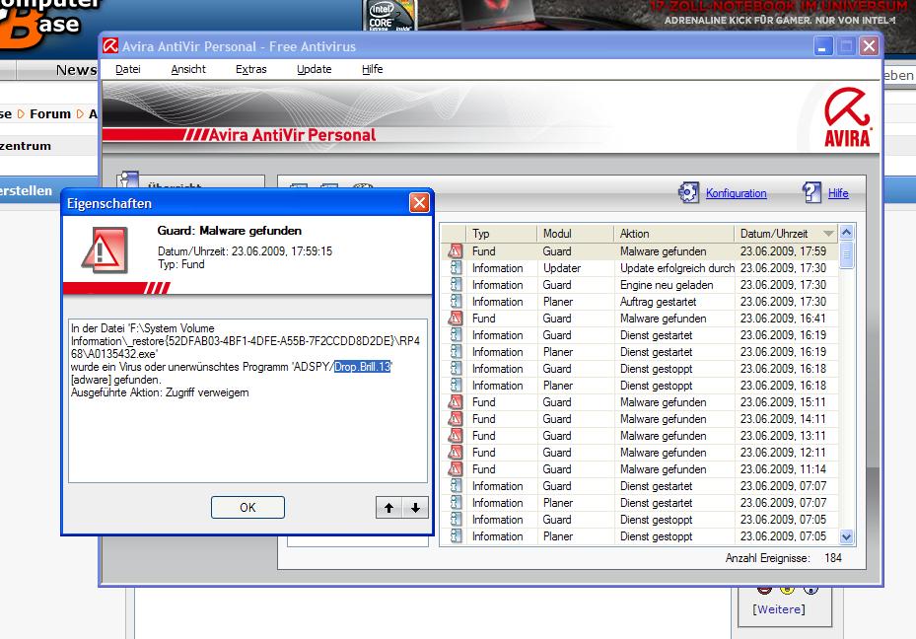
Task: Select 'Update erfolgreich durch' action cell
Action: 677,268
